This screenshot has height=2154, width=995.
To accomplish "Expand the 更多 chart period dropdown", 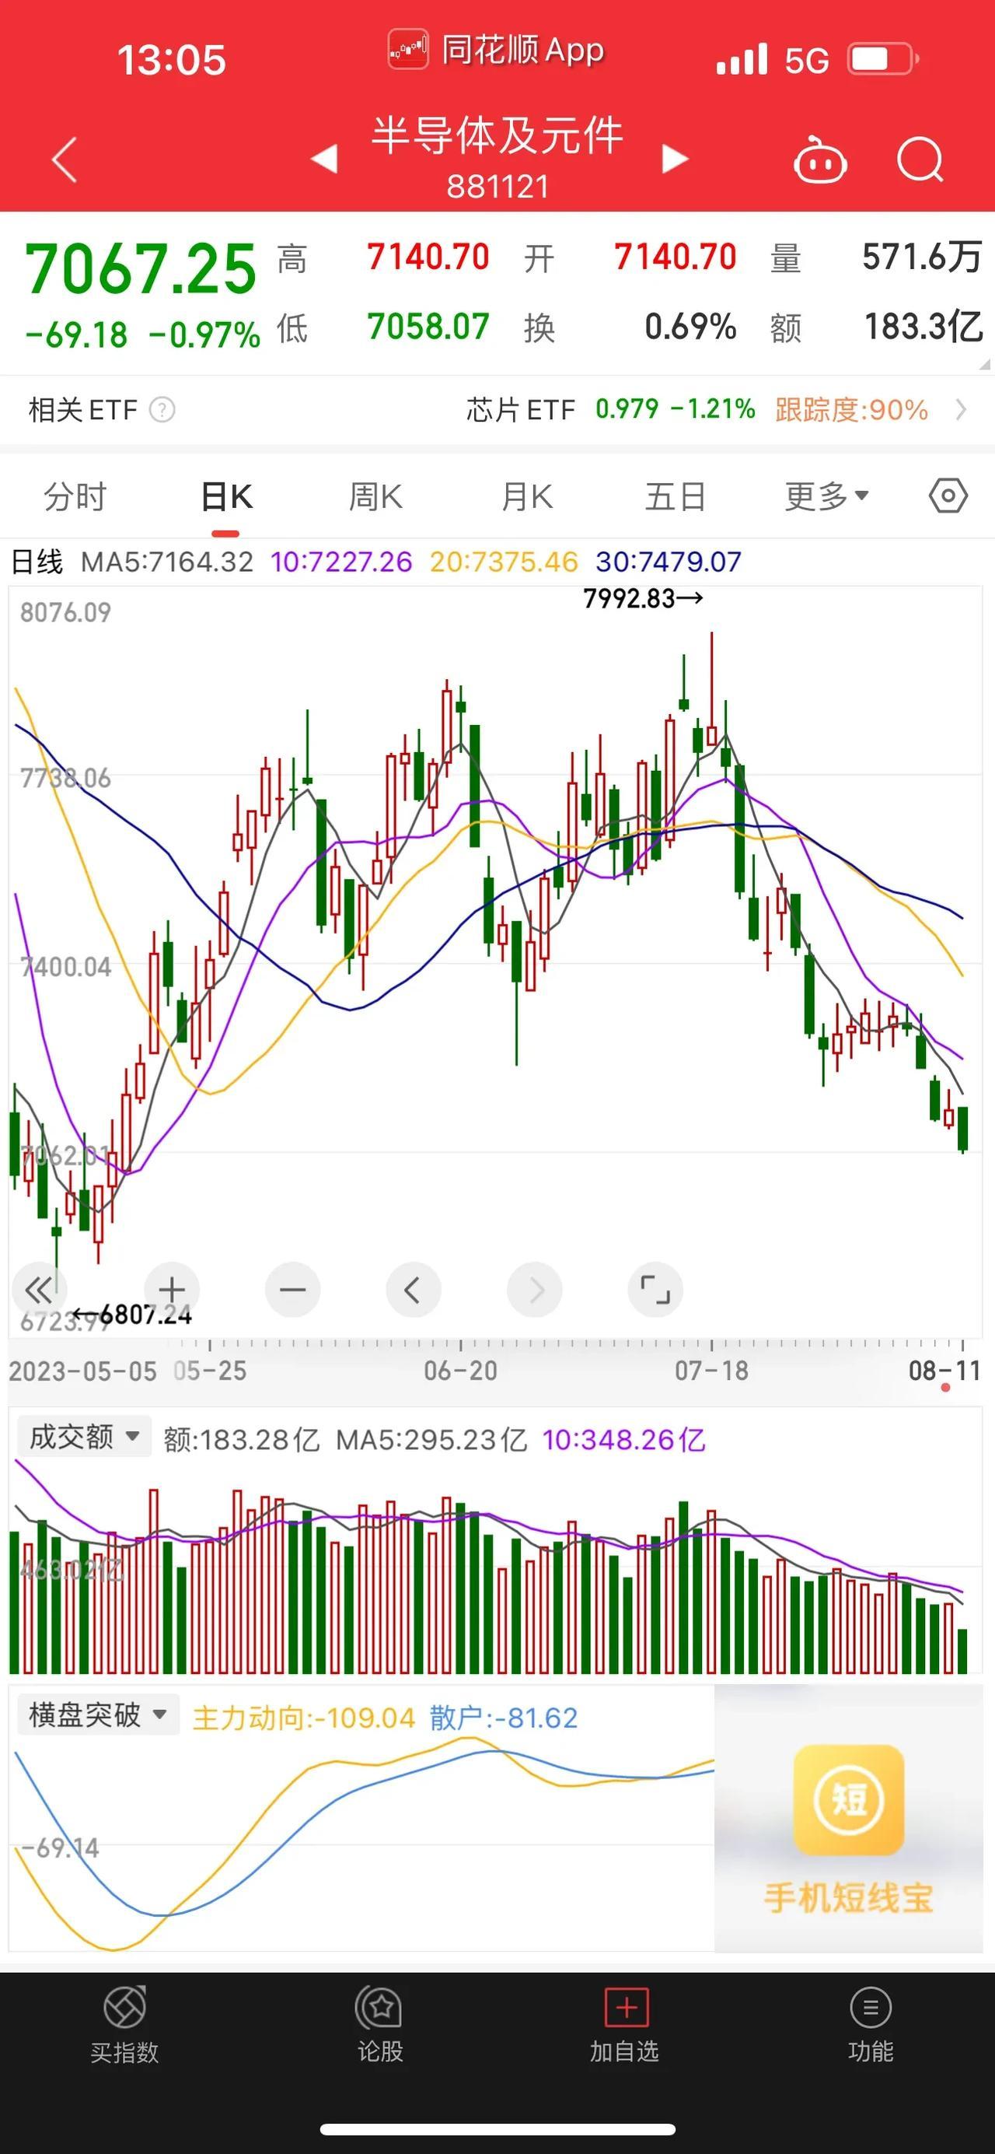I will point(826,497).
